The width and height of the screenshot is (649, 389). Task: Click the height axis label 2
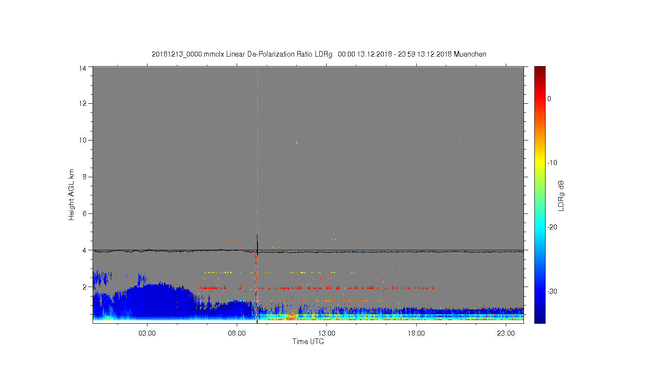point(84,287)
